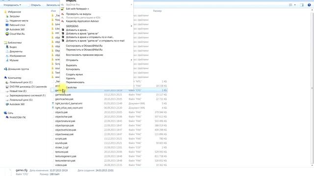
Task: Select file objectsvehicles.pak
Action: pyautogui.click(x=66, y=130)
